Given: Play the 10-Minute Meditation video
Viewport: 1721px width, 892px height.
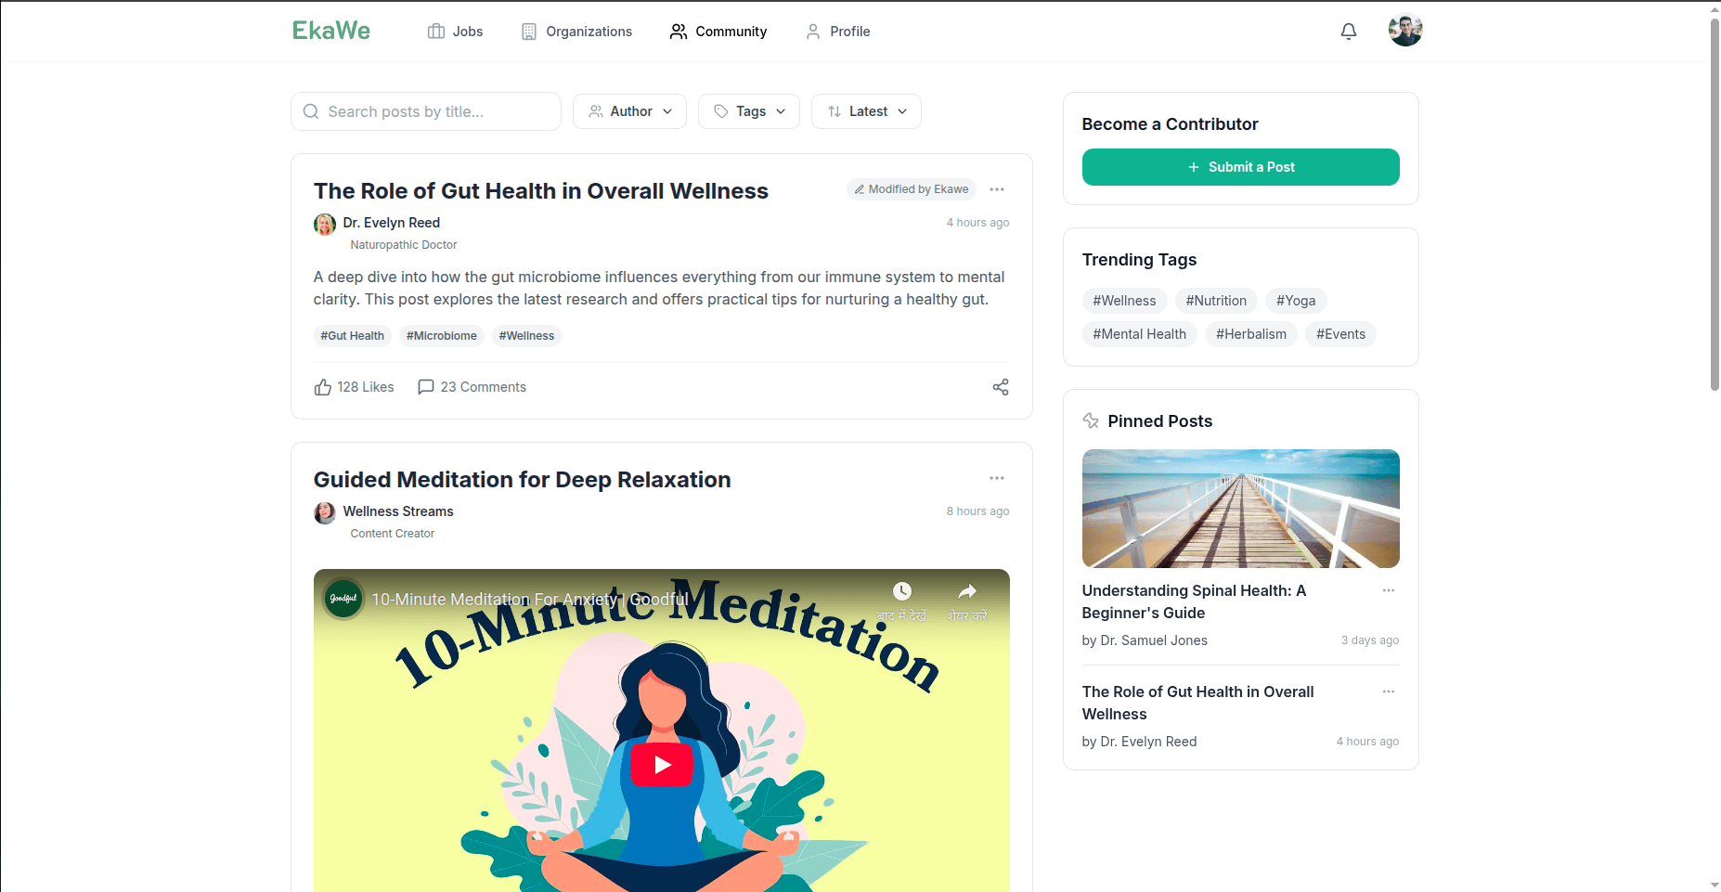Looking at the screenshot, I should click(662, 765).
